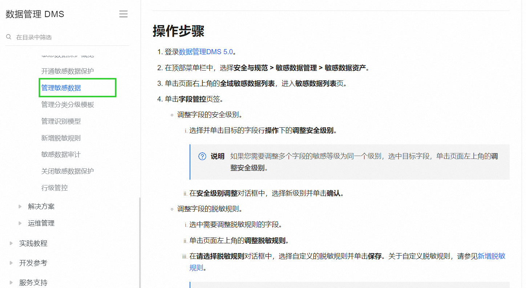Open 关闭敏感数据保护 page
The height and width of the screenshot is (288, 526).
(68, 171)
